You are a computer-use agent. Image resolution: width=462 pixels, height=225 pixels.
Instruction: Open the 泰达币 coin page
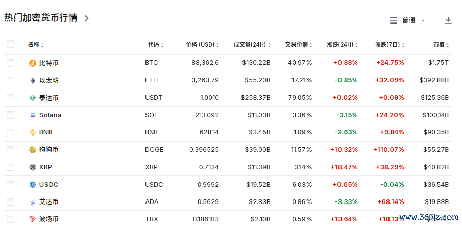point(48,98)
